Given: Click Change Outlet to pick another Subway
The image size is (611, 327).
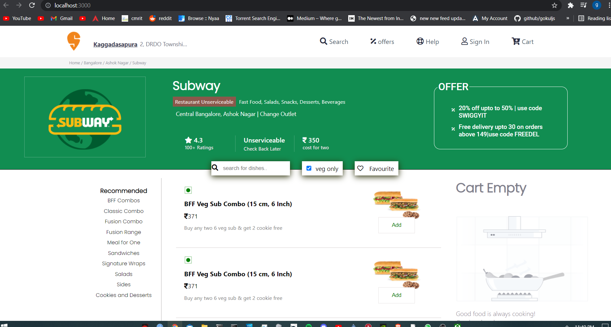Looking at the screenshot, I should pos(278,114).
